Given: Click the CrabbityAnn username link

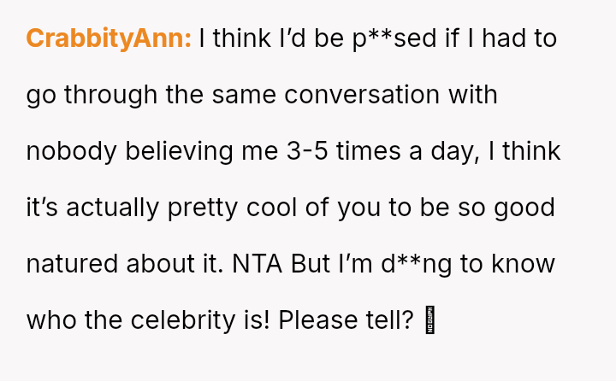Looking at the screenshot, I should tap(109, 38).
